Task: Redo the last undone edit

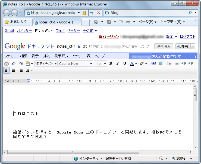Action: pos(21,63)
